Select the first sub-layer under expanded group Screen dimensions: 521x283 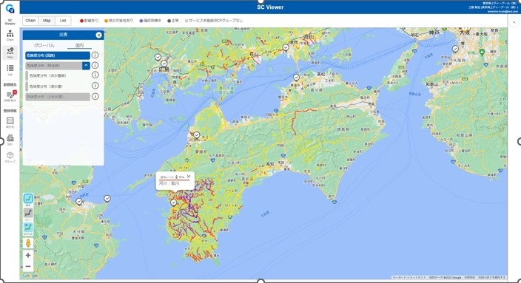click(x=58, y=75)
